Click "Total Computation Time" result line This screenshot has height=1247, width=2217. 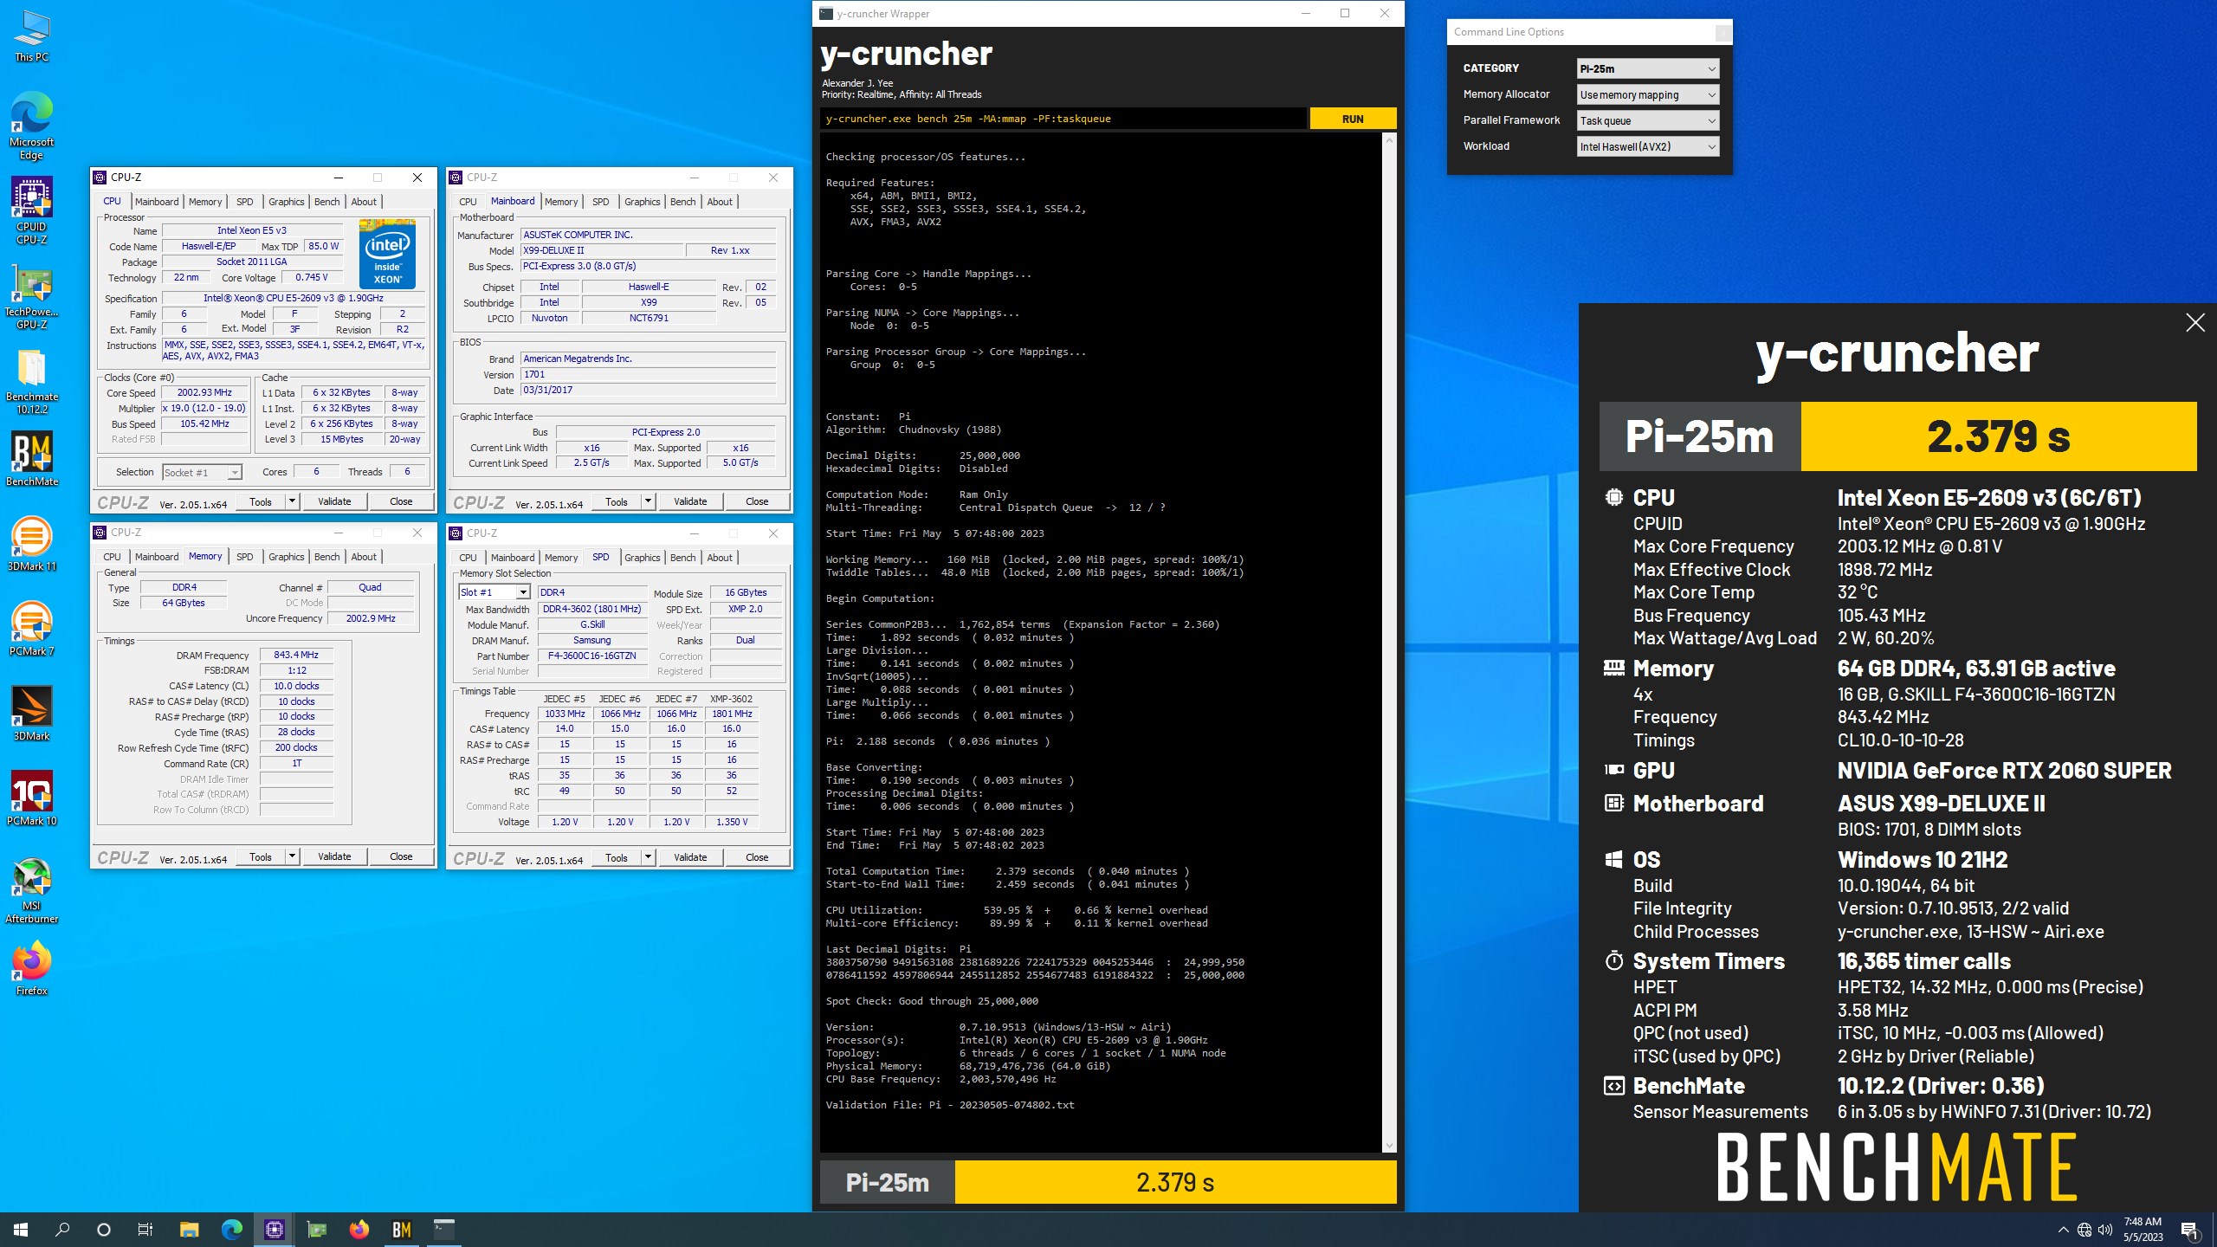pos(1007,871)
